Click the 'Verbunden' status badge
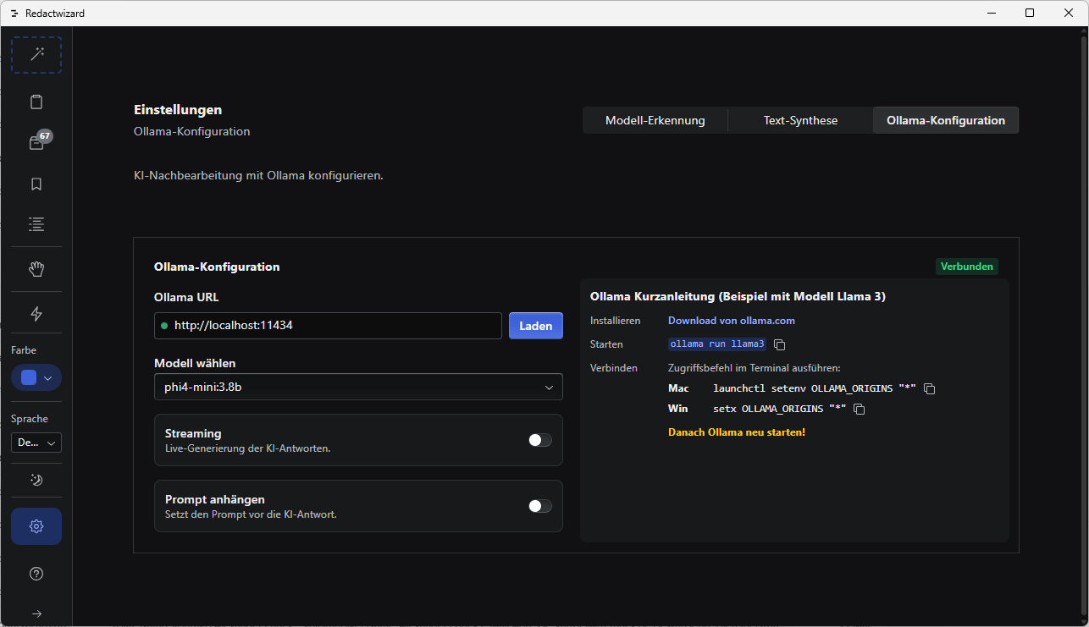1089x627 pixels. [x=967, y=267]
